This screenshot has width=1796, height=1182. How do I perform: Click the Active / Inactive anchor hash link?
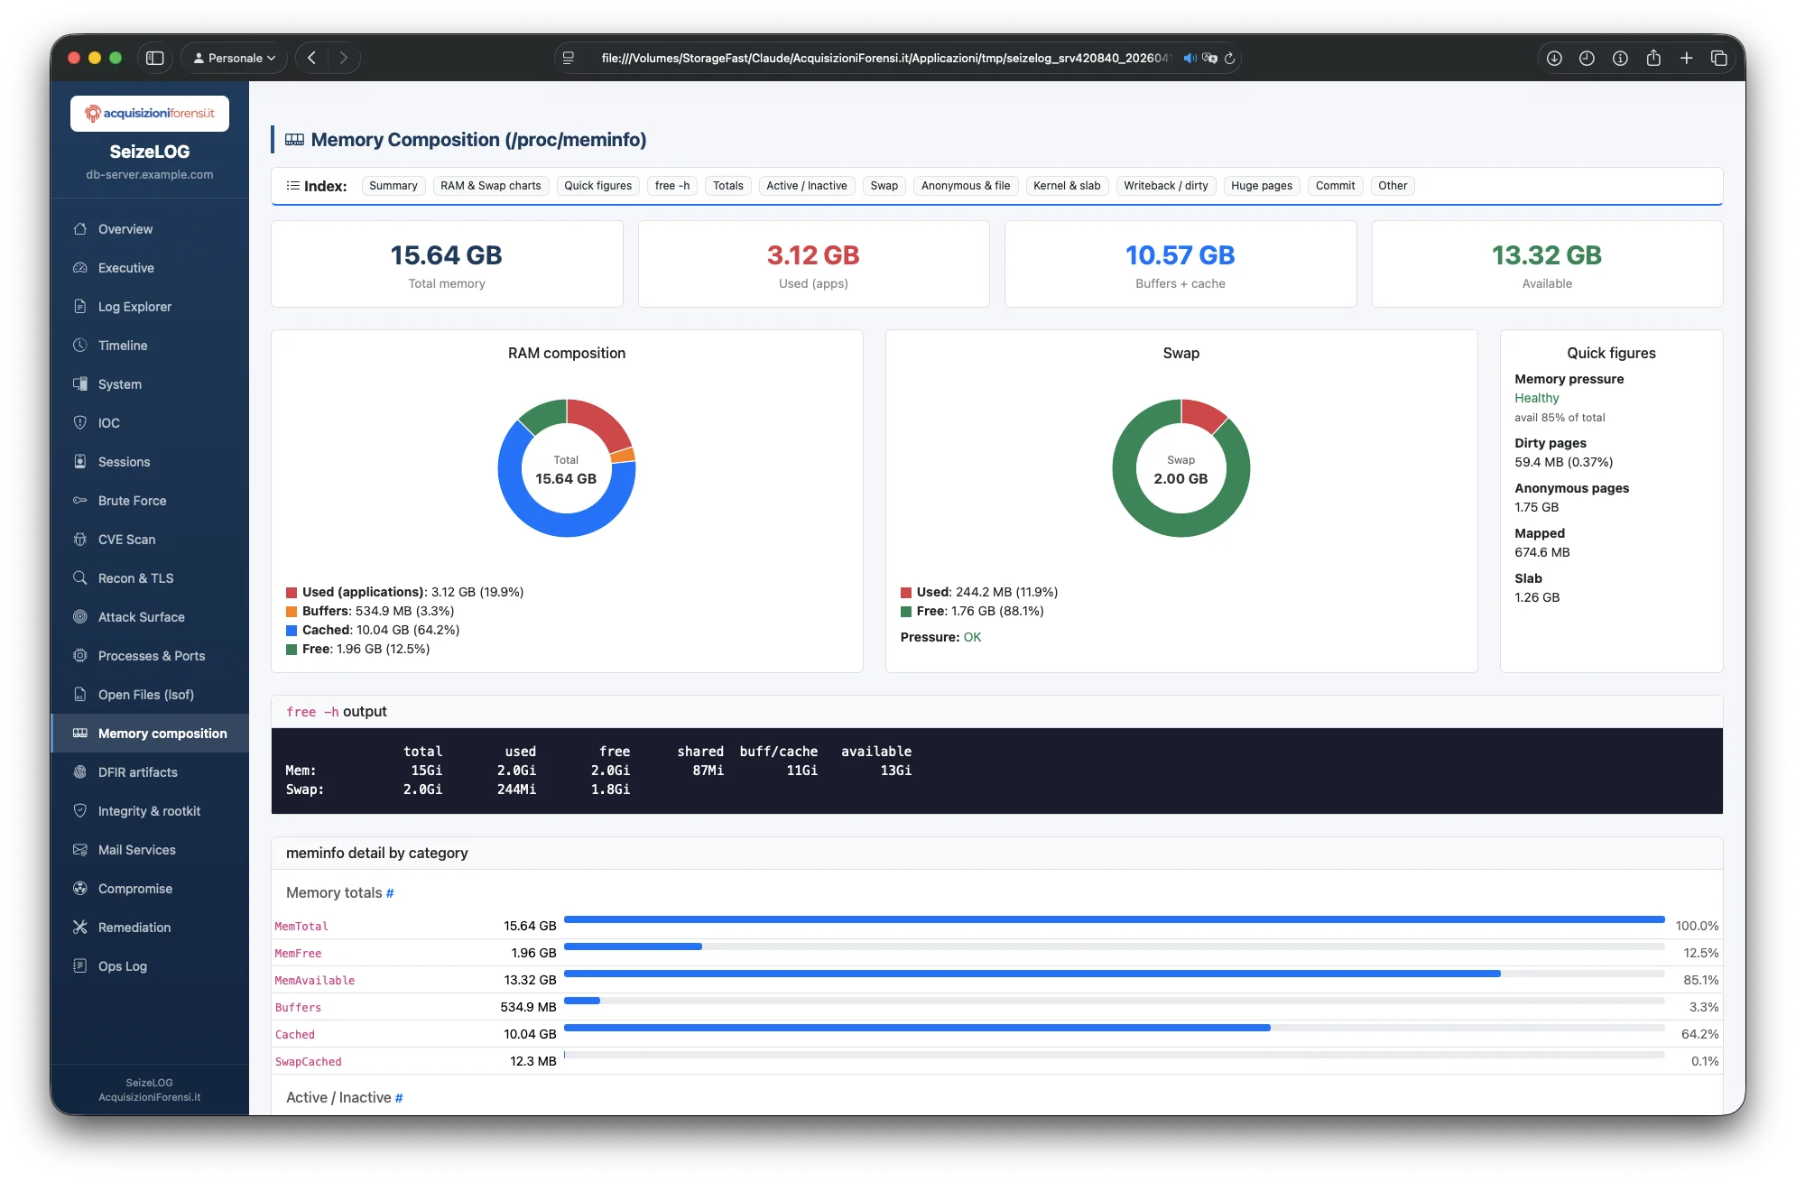point(399,1098)
